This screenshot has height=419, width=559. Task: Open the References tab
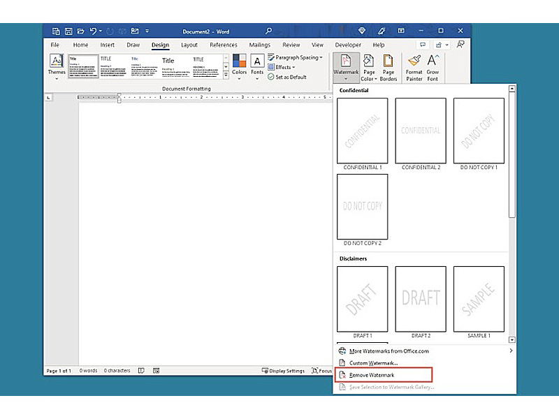224,45
